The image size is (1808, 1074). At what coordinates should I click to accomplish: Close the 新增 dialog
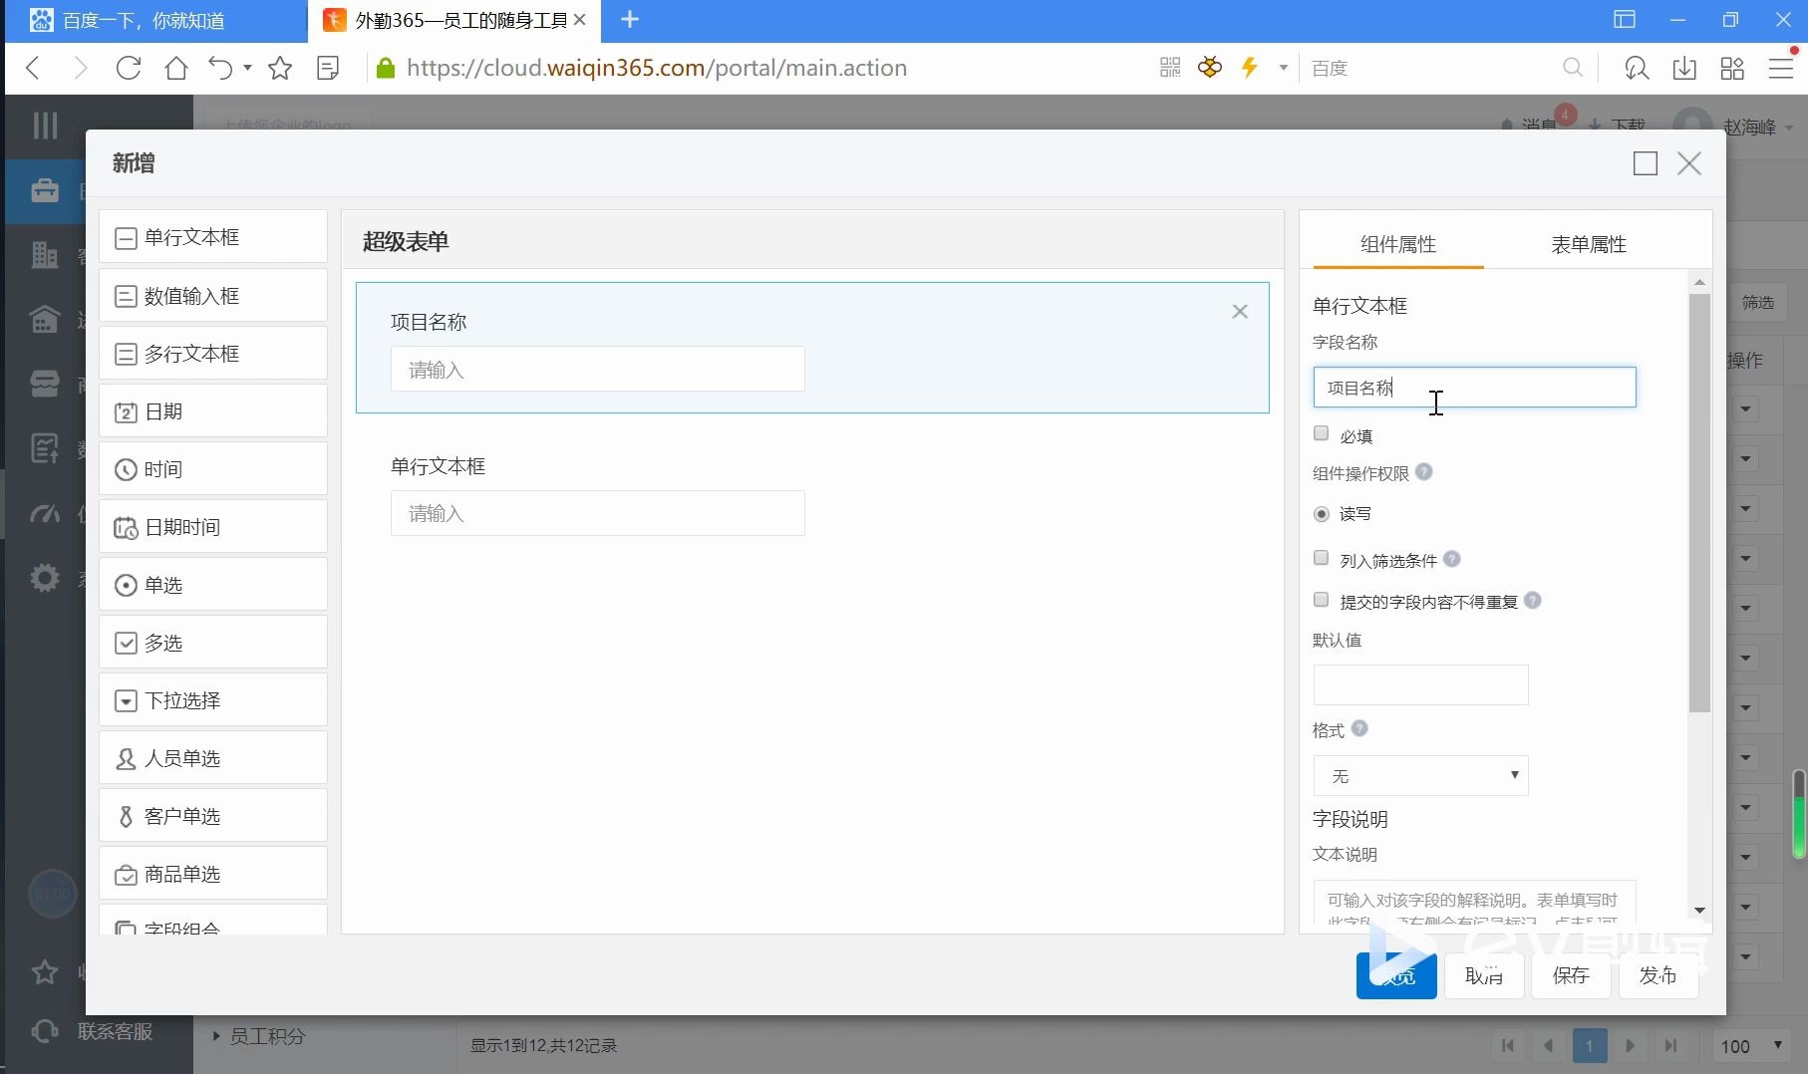(x=1689, y=163)
